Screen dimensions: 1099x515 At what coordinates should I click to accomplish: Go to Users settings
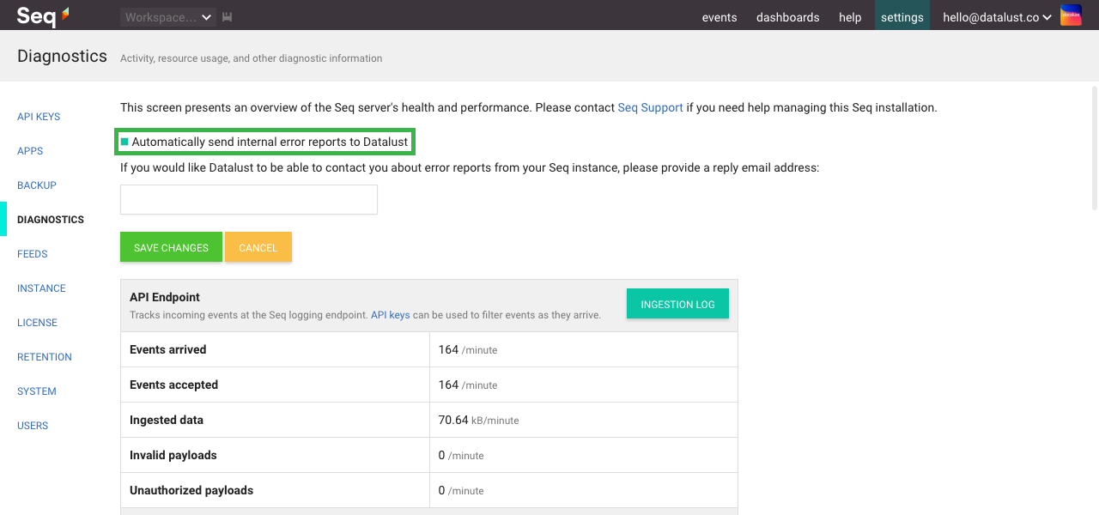coord(33,426)
